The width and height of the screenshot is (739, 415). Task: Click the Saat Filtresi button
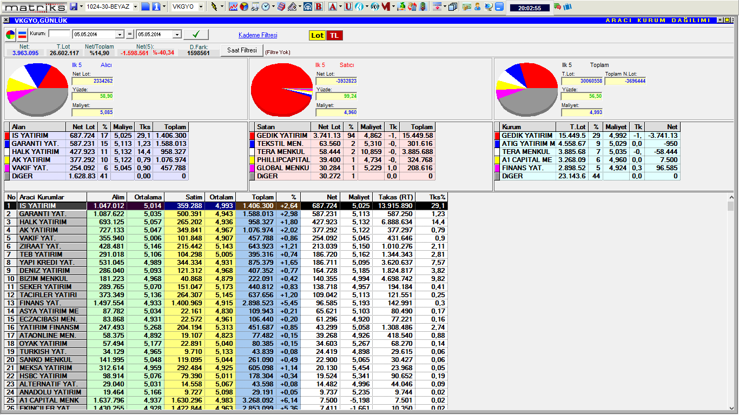[241, 50]
